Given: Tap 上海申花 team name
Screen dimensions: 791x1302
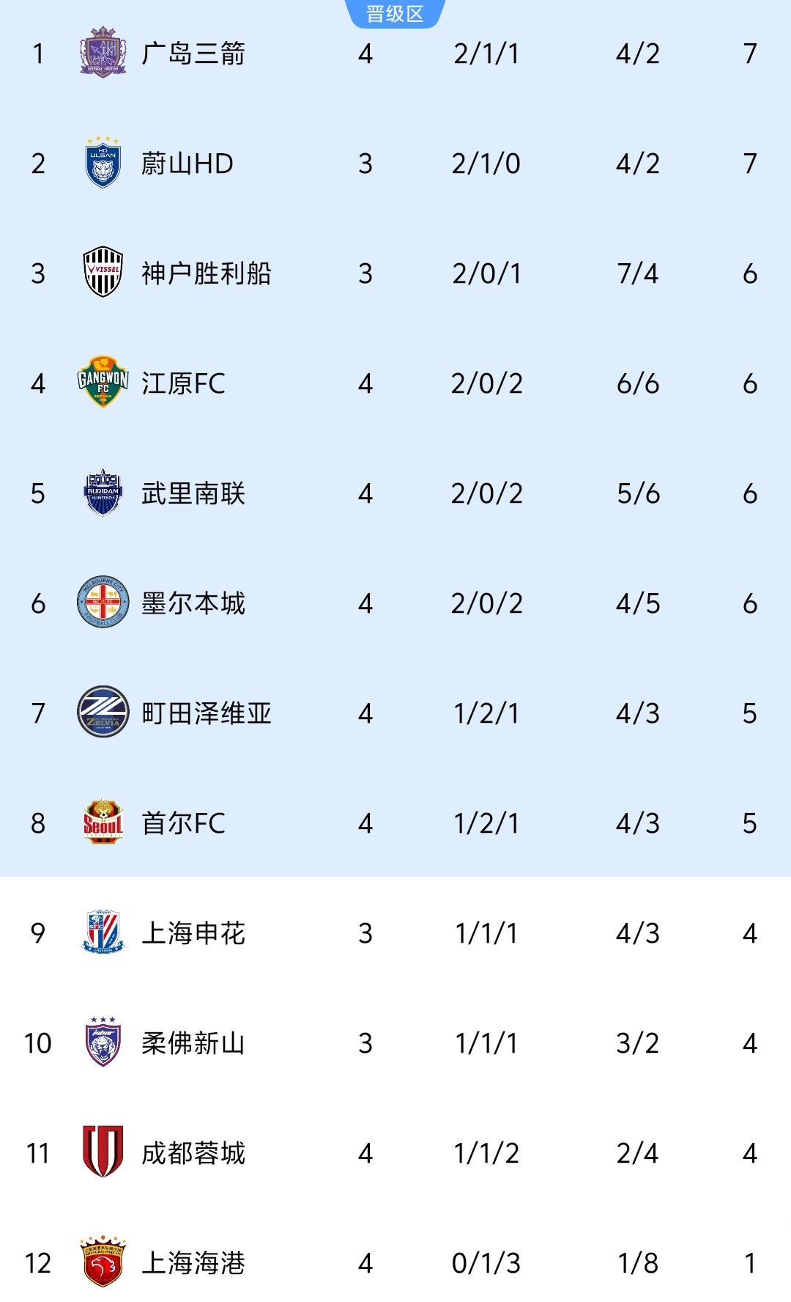Looking at the screenshot, I should click(x=193, y=933).
